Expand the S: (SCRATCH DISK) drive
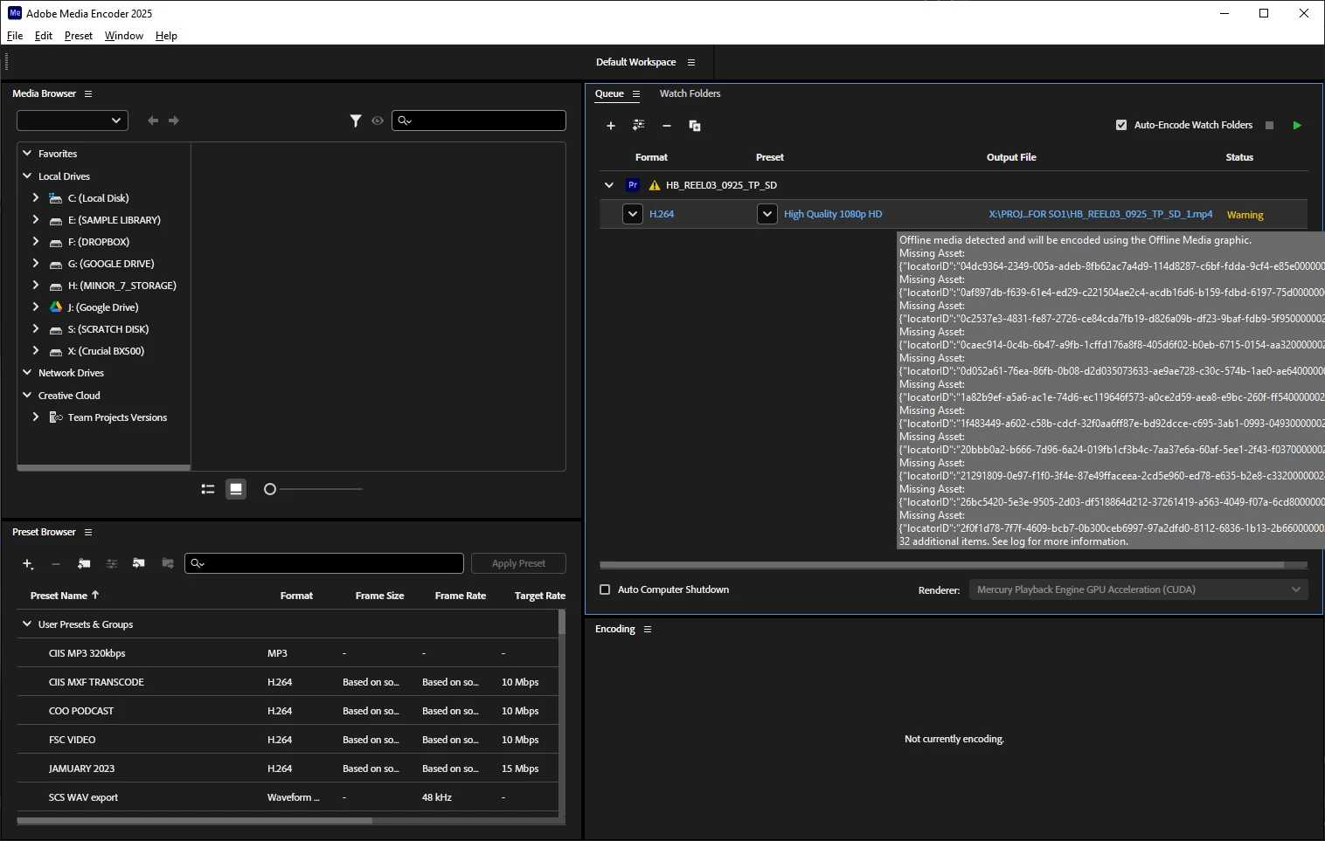 [x=36, y=329]
